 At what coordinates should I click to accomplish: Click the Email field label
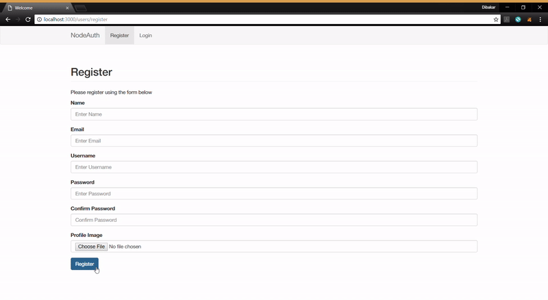pos(77,129)
